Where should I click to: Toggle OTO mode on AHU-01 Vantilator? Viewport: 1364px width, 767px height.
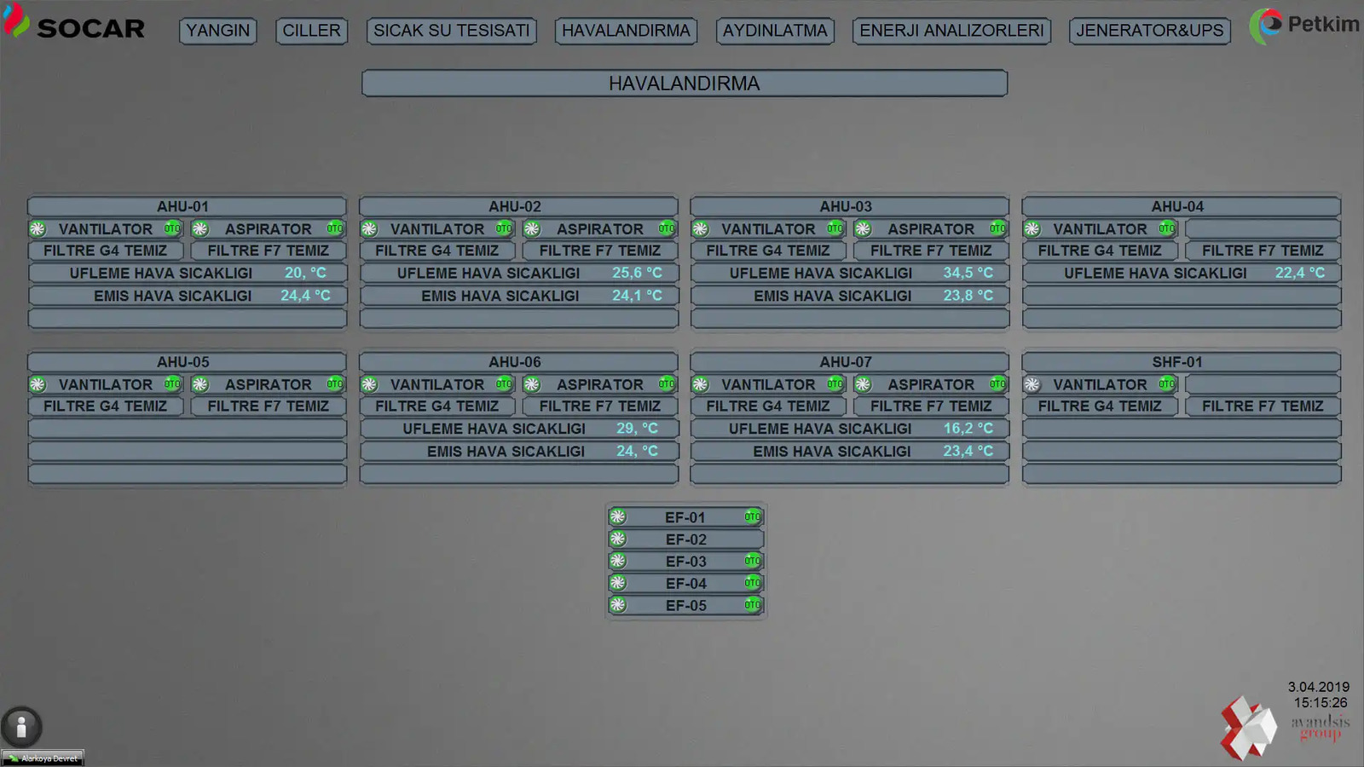coord(172,228)
